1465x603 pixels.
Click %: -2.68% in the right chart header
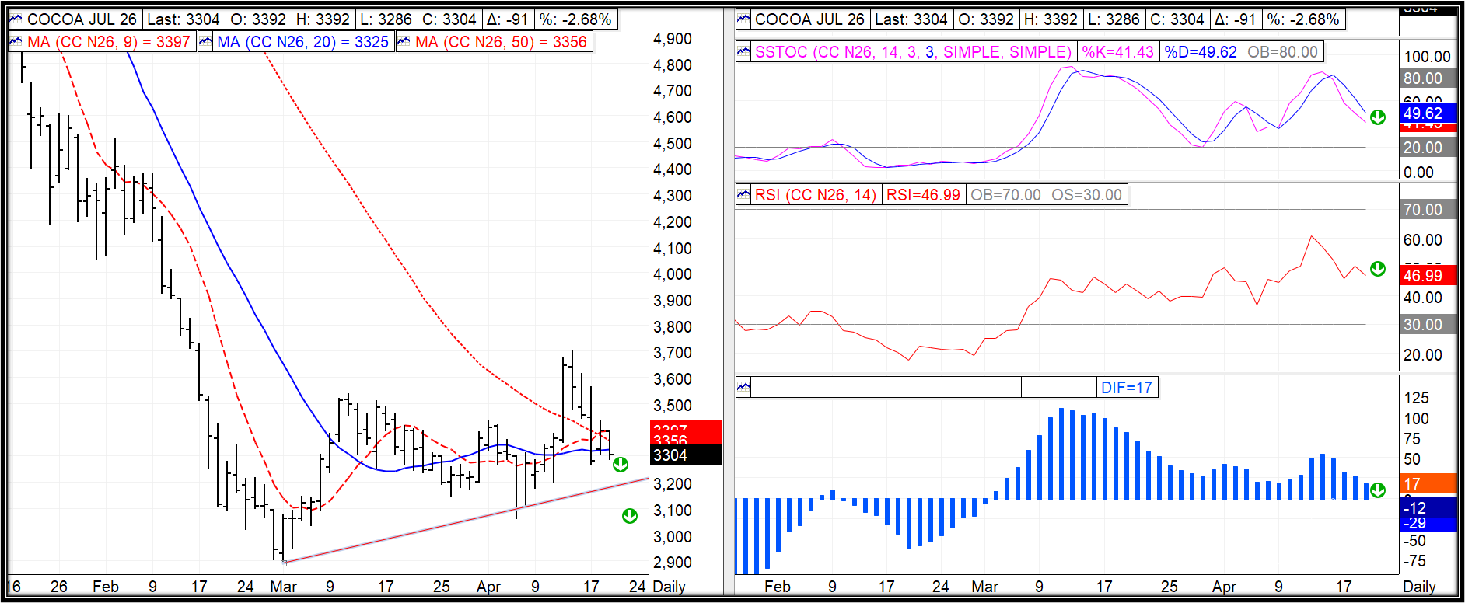point(1303,19)
